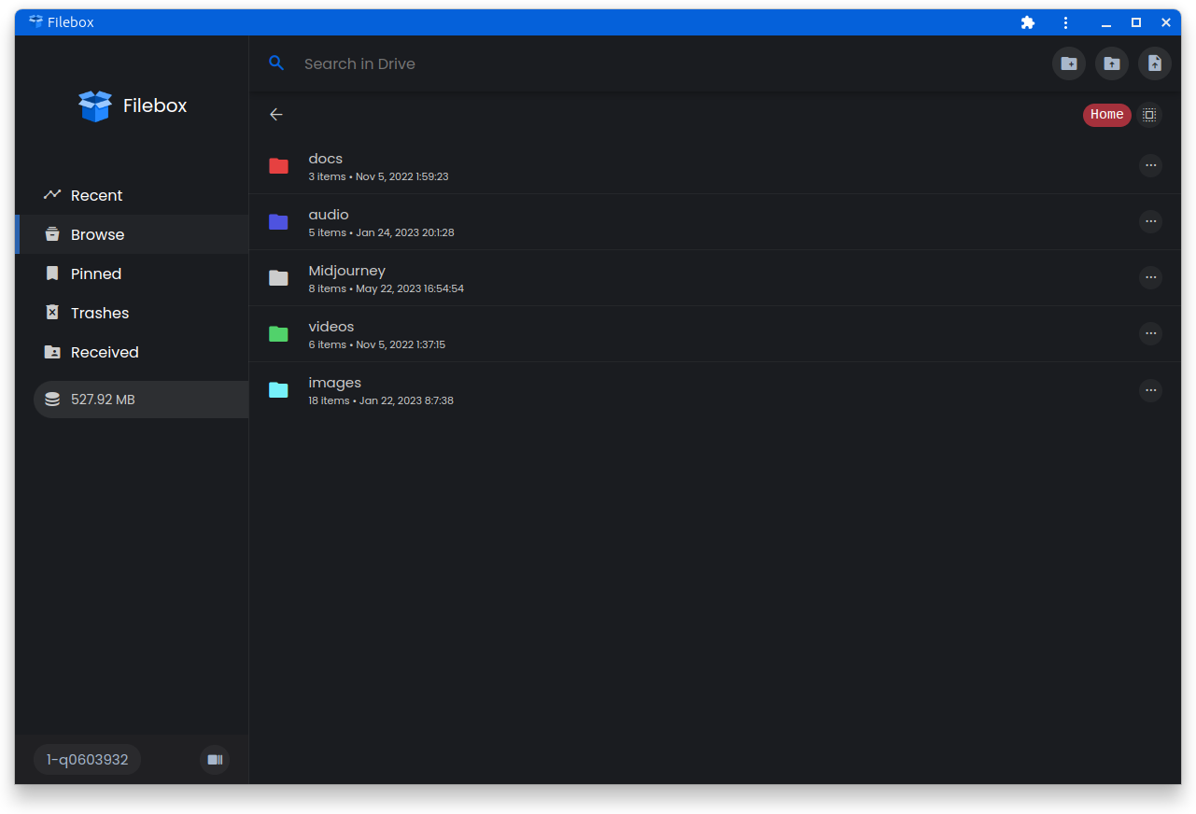Open options menu for Midjourney folder
1196x814 pixels.
click(1150, 277)
